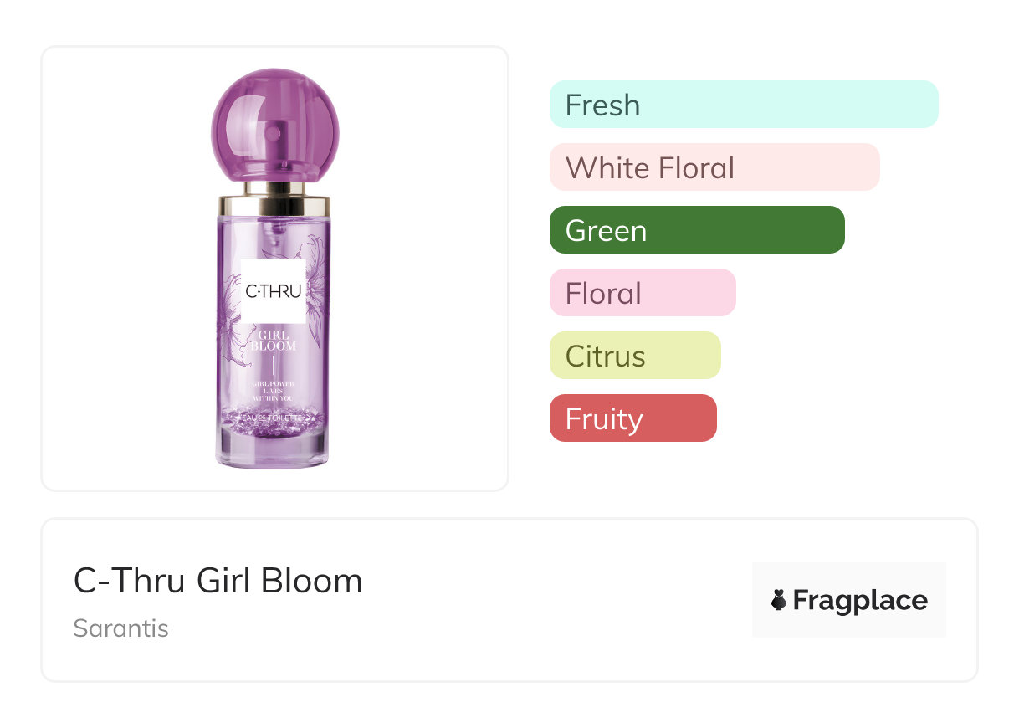Screen dimensions: 1019x723
Task: Select the White Floral accord bar
Action: [x=714, y=167]
